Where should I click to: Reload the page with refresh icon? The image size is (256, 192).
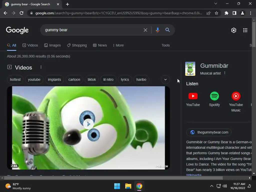click(x=21, y=13)
